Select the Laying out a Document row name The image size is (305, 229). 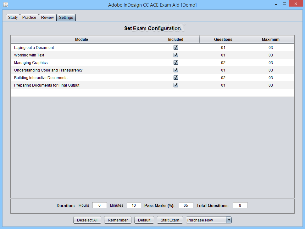tap(34, 48)
